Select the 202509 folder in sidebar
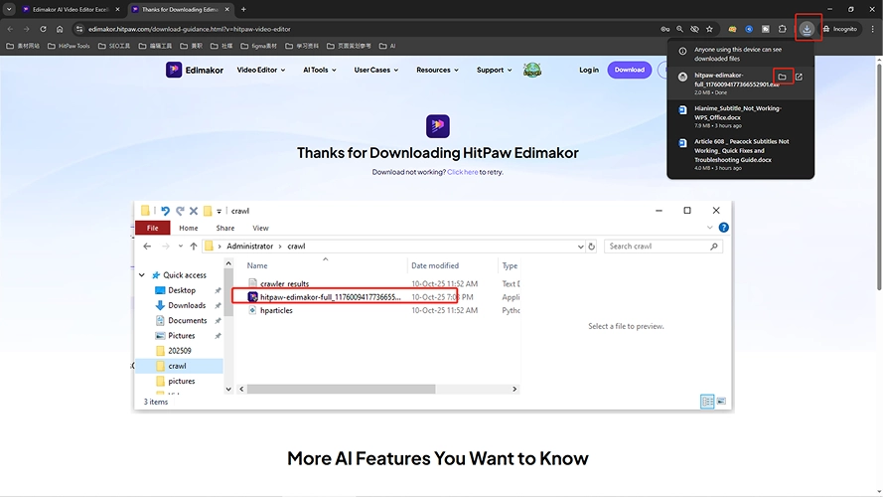 (179, 351)
